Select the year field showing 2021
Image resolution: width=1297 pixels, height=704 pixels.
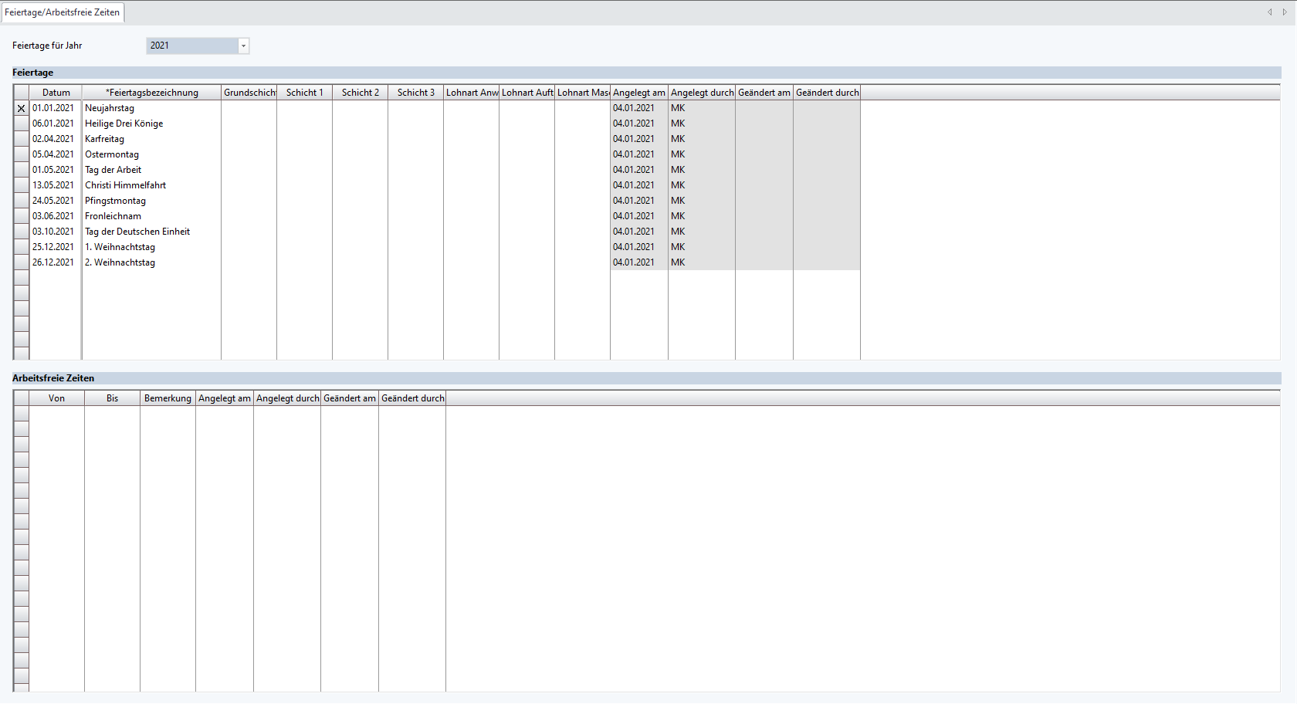(191, 46)
